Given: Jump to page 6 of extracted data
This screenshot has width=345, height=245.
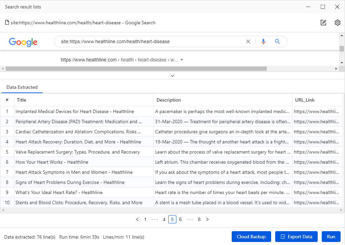Looking at the screenshot, I should (180, 219).
